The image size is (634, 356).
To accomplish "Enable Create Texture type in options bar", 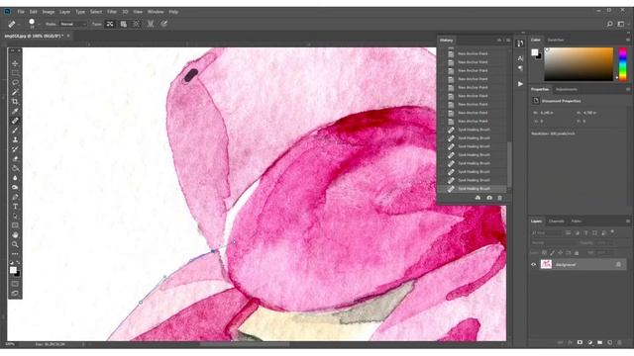I will (x=123, y=24).
